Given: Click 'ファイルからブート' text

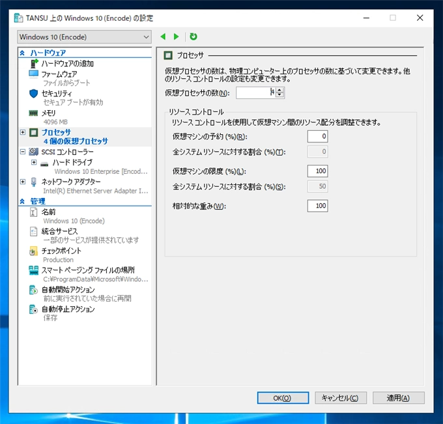Looking at the screenshot, I should (66, 83).
